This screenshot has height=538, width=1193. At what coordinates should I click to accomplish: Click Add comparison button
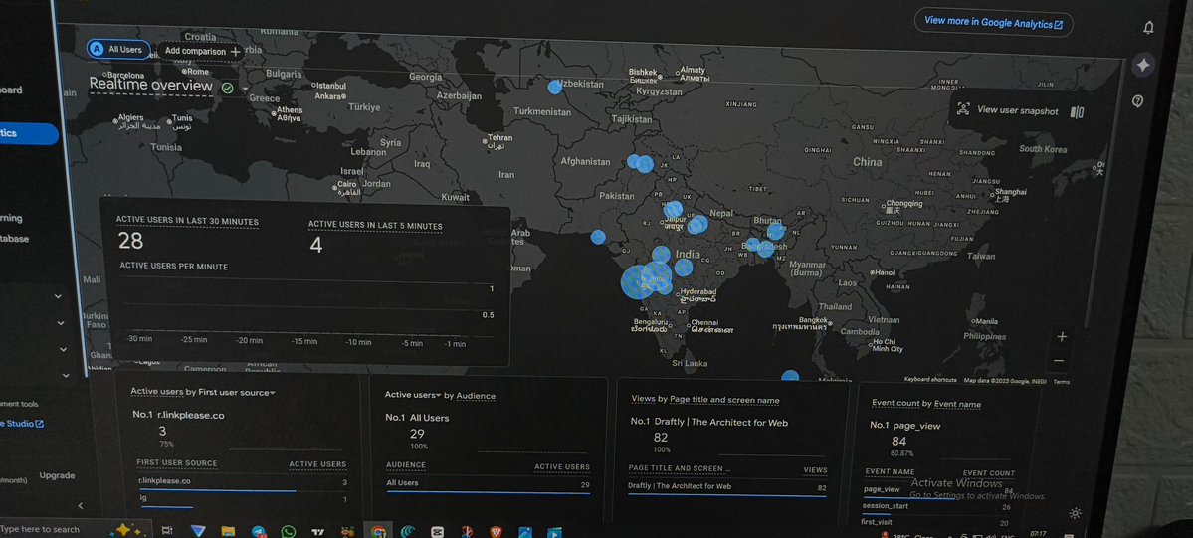tap(202, 52)
